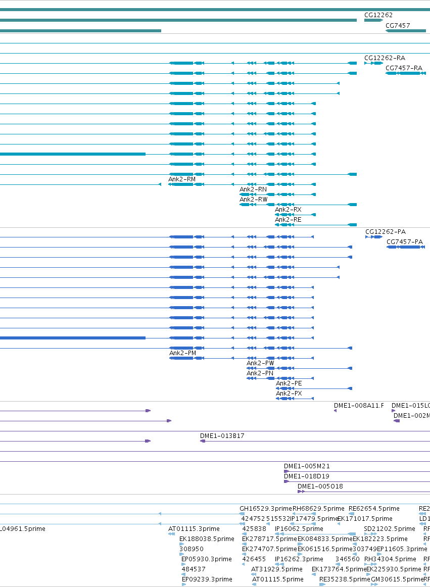The height and width of the screenshot is (587, 430).
Task: Click the 484537 feature label
Action: 194,569
